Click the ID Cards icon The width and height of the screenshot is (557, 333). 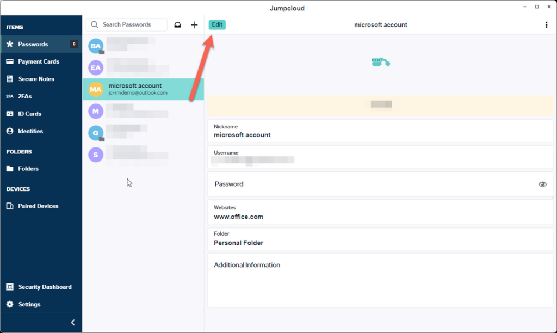click(x=10, y=113)
